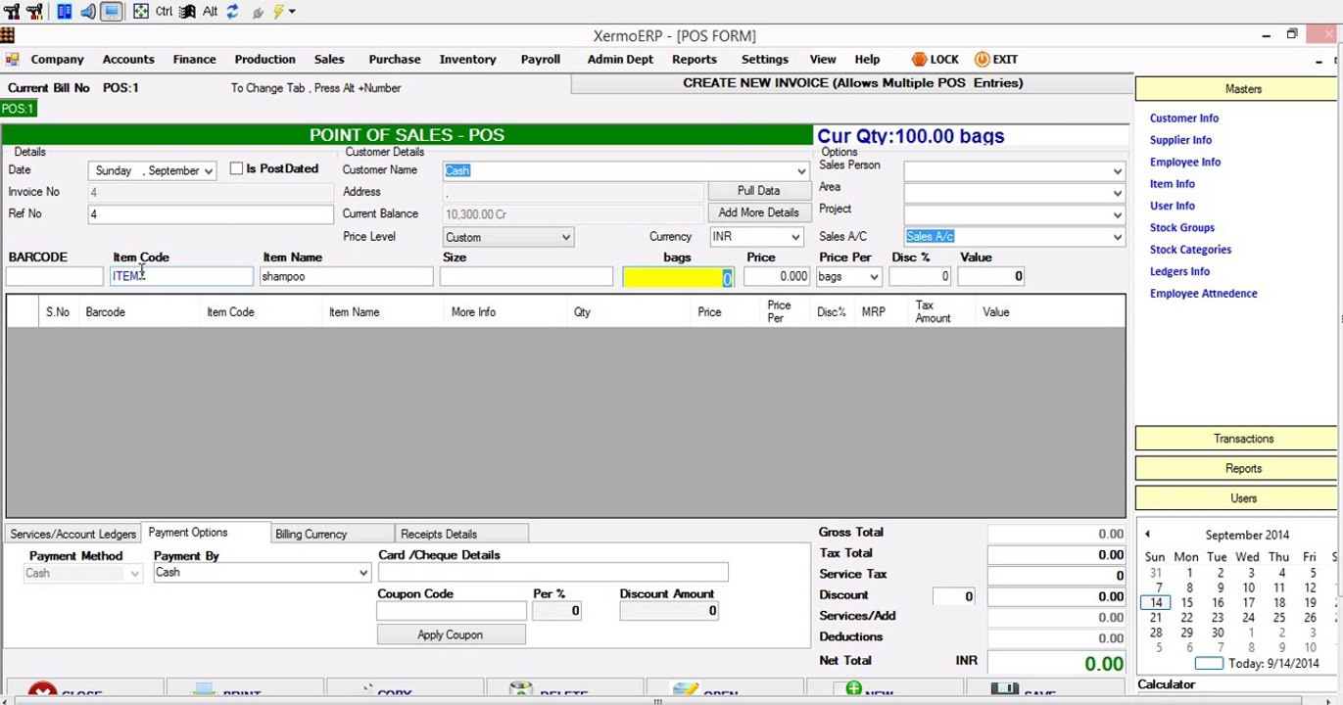Expand the Project dropdown

point(1117,214)
